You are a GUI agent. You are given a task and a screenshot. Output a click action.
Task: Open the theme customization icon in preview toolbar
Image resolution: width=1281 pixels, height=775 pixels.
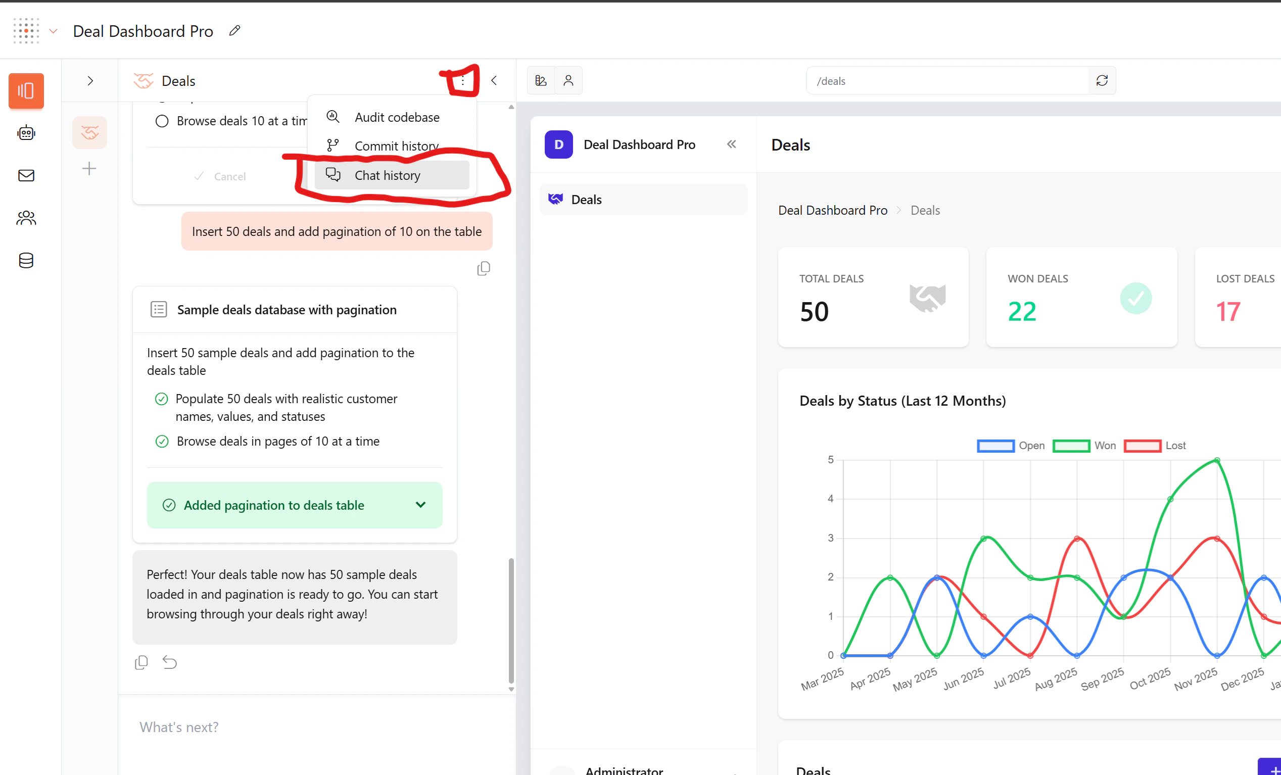tap(541, 80)
